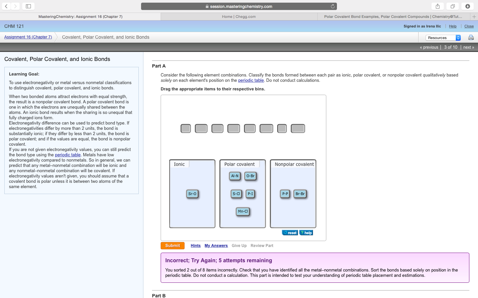The image size is (478, 298).
Task: Reload page using refresh icon
Action: click(333, 6)
